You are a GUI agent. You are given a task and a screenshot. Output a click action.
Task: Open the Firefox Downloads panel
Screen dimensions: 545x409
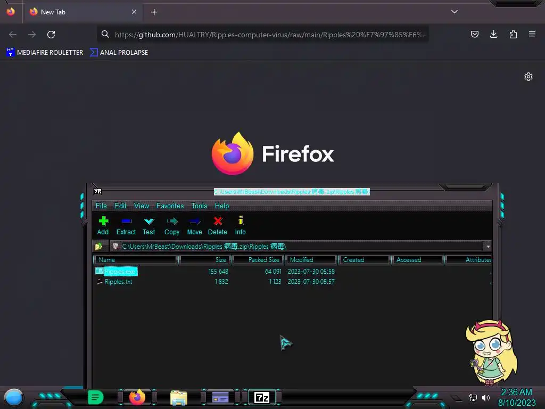coord(493,34)
